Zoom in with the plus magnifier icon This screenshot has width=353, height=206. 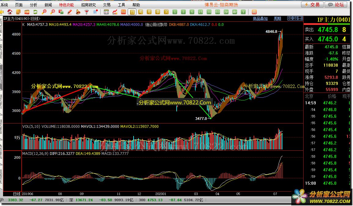coord(44,12)
